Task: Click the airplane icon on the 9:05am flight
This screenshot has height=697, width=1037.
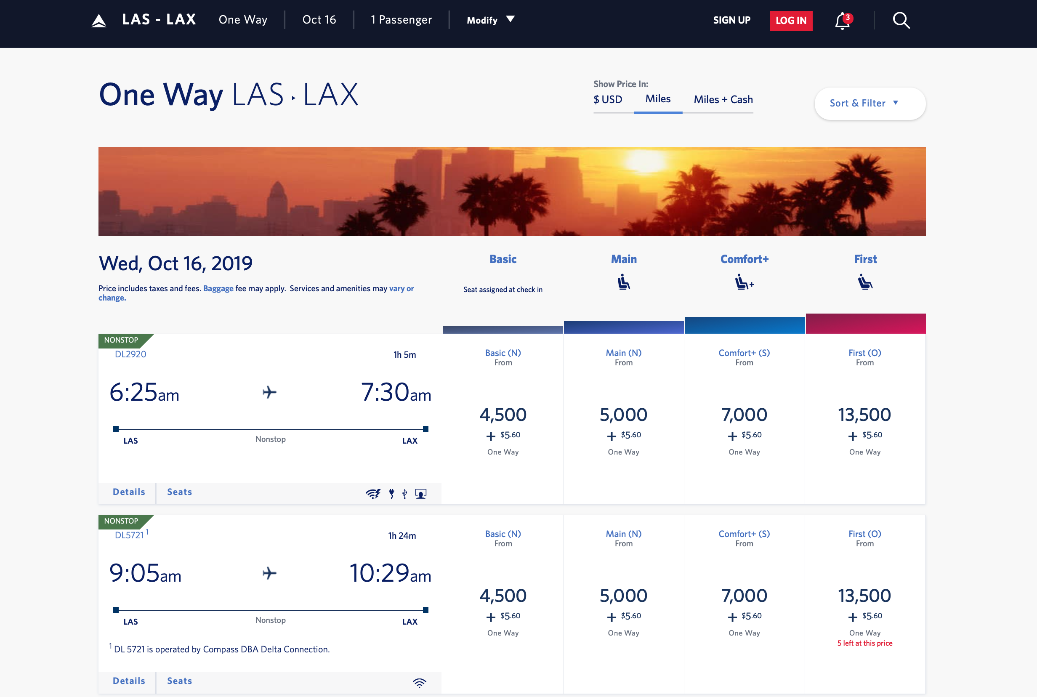Action: [269, 573]
